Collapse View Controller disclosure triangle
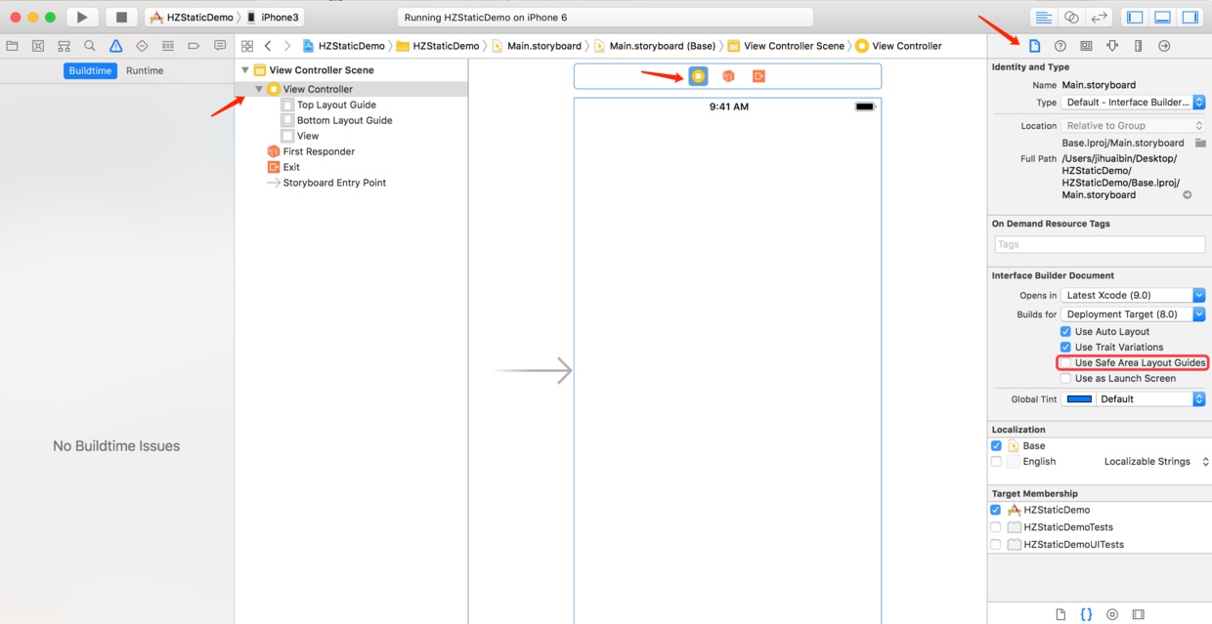 click(x=259, y=89)
